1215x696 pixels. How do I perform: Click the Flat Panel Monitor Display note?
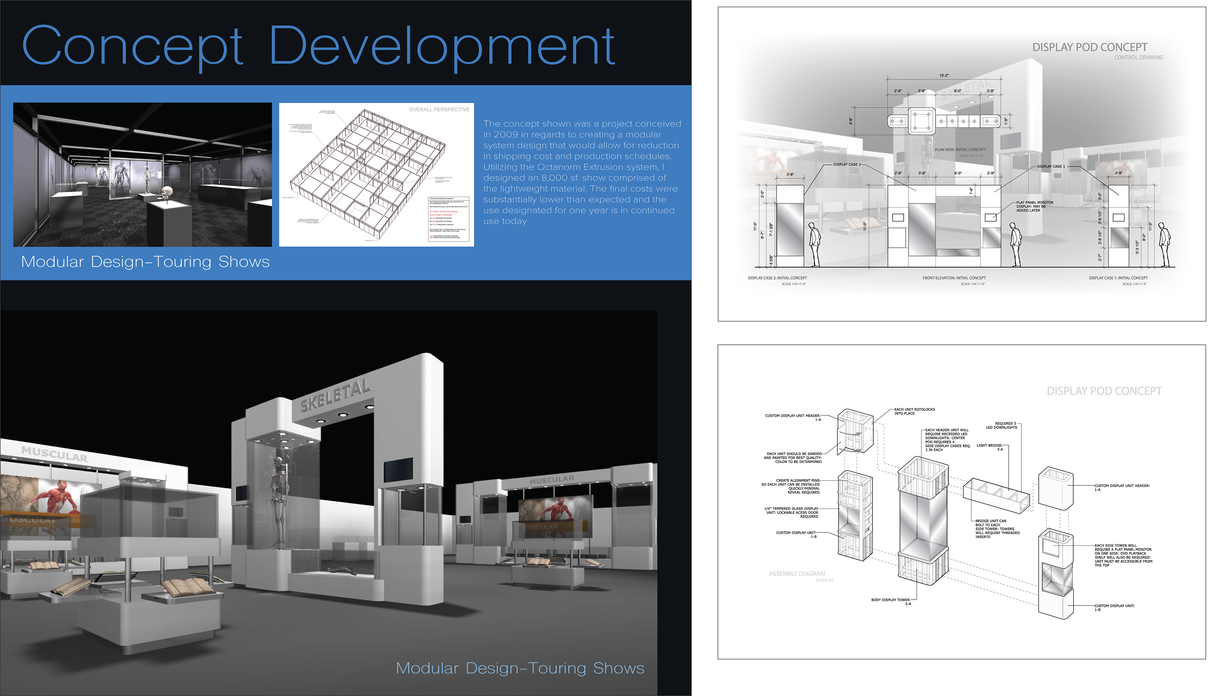1034,206
